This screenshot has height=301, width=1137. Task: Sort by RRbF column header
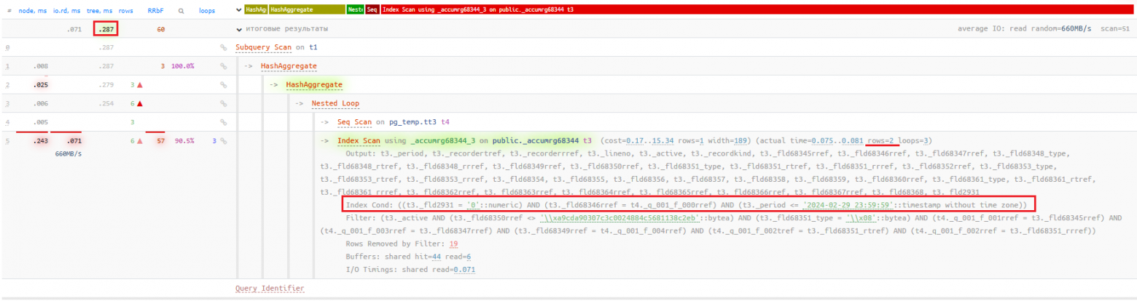point(155,11)
